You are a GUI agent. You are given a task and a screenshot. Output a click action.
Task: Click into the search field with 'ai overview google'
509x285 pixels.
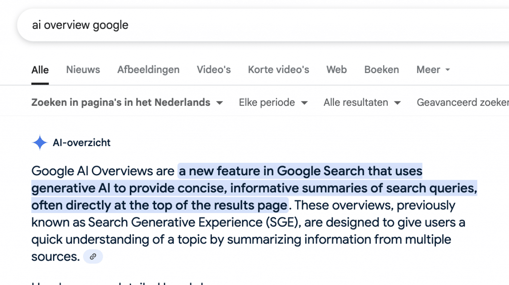tap(263, 25)
